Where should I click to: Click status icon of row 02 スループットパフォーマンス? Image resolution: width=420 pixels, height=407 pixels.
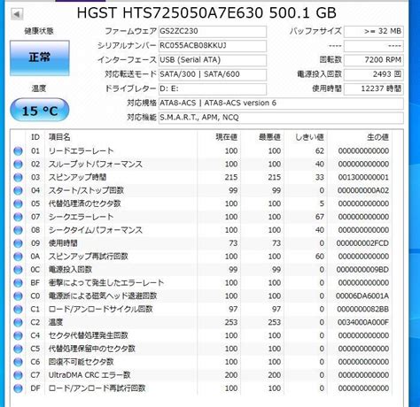pos(18,165)
